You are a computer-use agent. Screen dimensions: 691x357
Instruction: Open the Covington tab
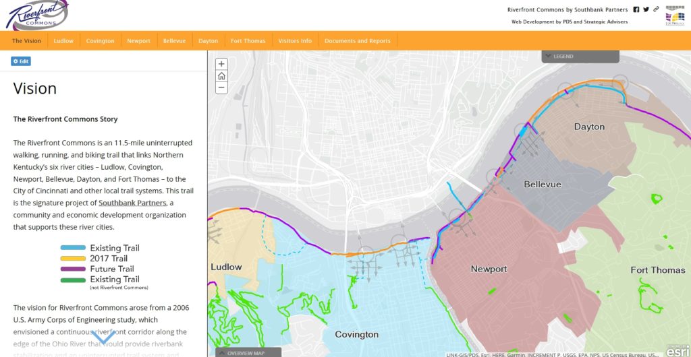pos(100,41)
